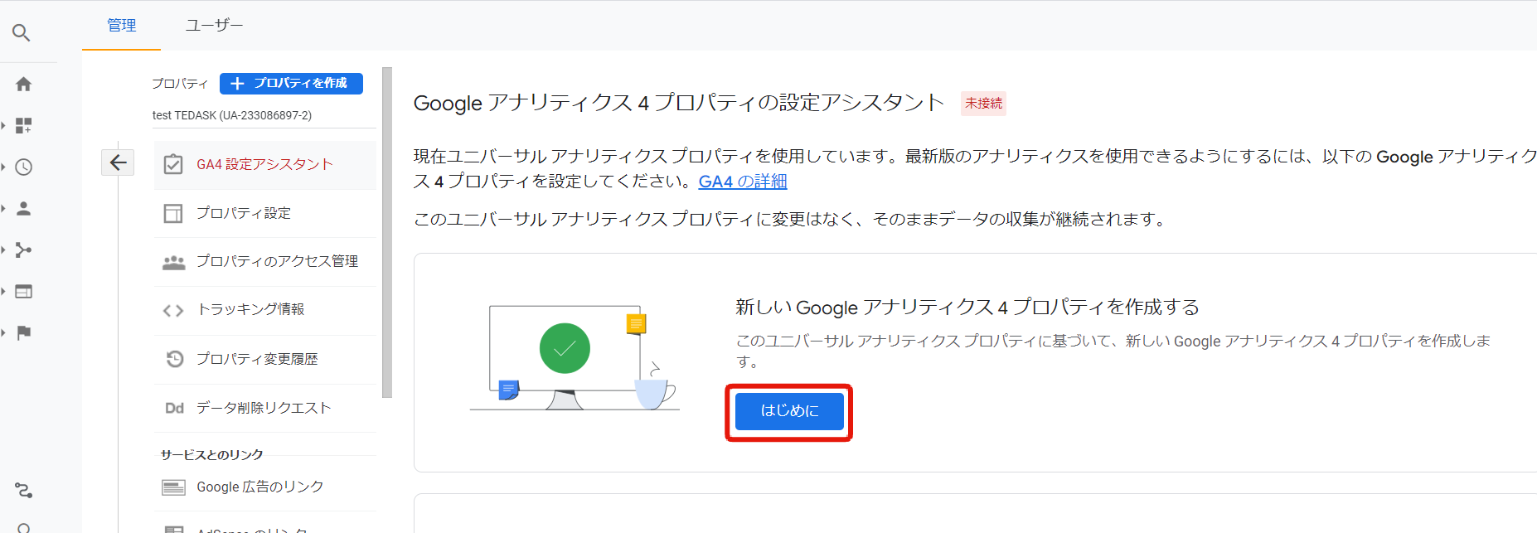Open the GA4 の詳細 link
This screenshot has width=1537, height=533.
click(742, 182)
